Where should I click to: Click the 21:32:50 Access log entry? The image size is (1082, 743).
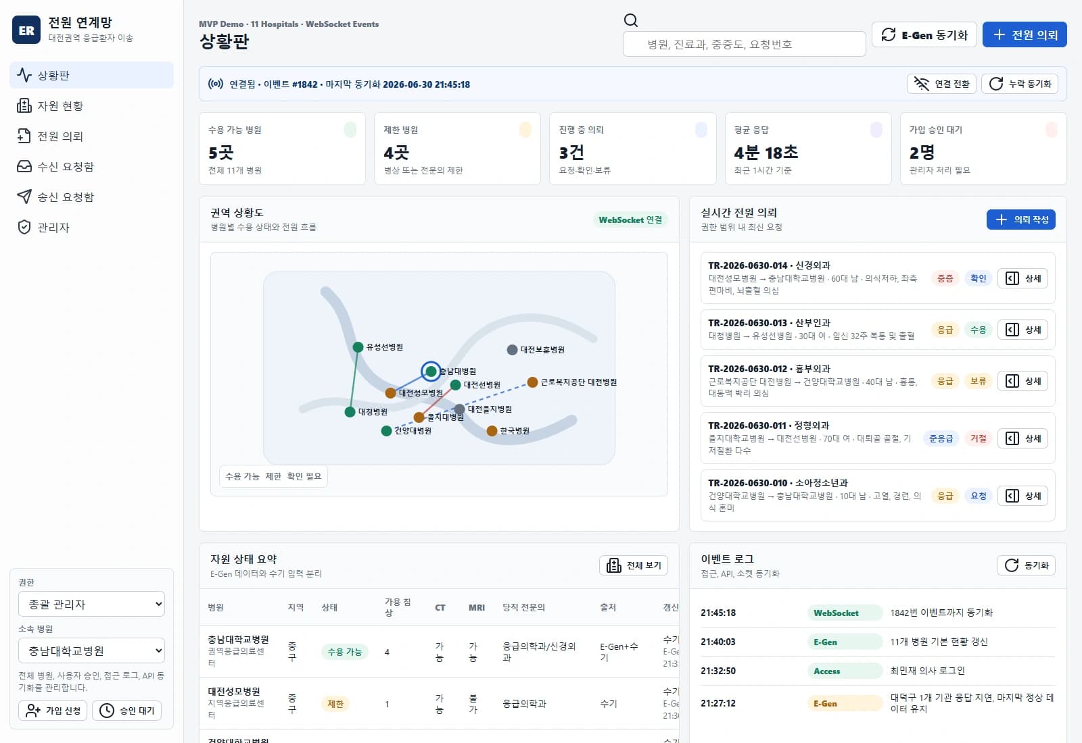pos(877,671)
